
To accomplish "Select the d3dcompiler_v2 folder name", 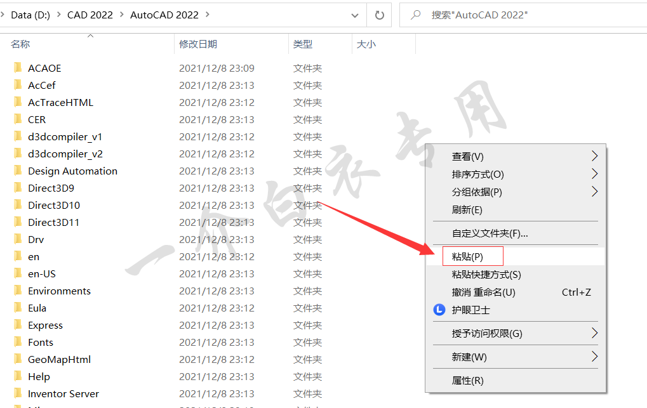I will (65, 154).
